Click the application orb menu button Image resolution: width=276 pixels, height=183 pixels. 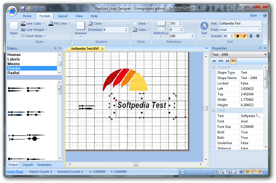point(12,11)
